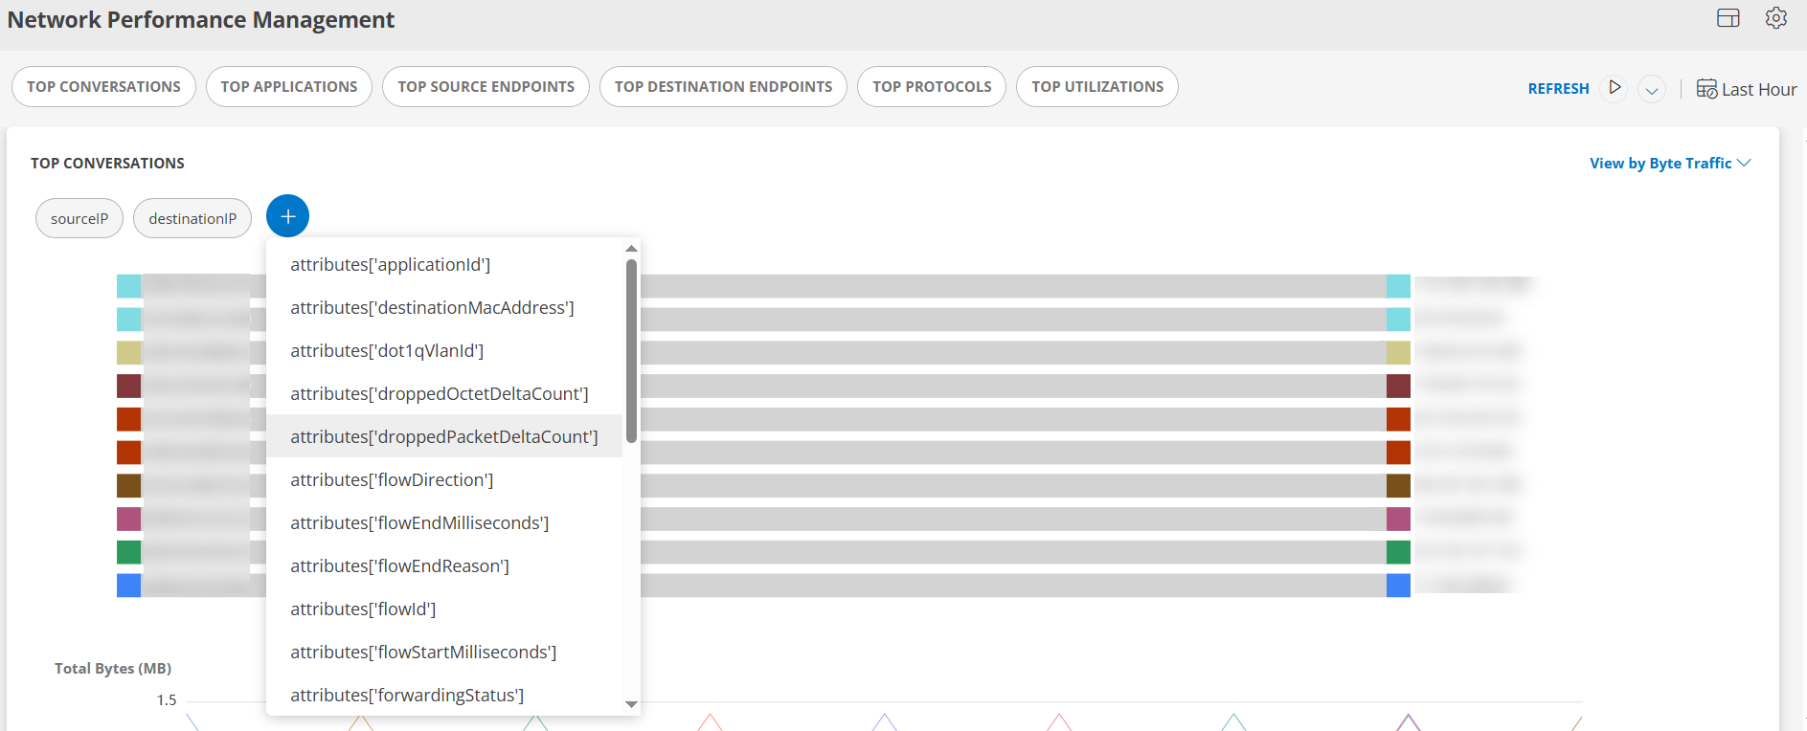This screenshot has height=731, width=1807.
Task: Open Top Source Endpoints view
Action: pyautogui.click(x=486, y=87)
